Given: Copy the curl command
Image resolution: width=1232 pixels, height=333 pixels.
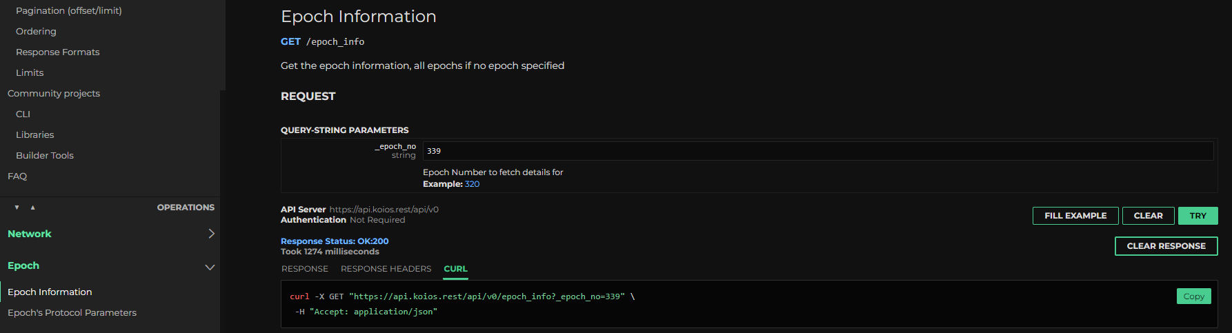Looking at the screenshot, I should click(x=1193, y=296).
